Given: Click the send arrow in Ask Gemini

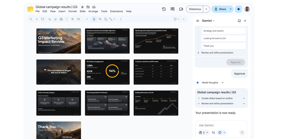Looking at the screenshot, I should click(x=242, y=133).
